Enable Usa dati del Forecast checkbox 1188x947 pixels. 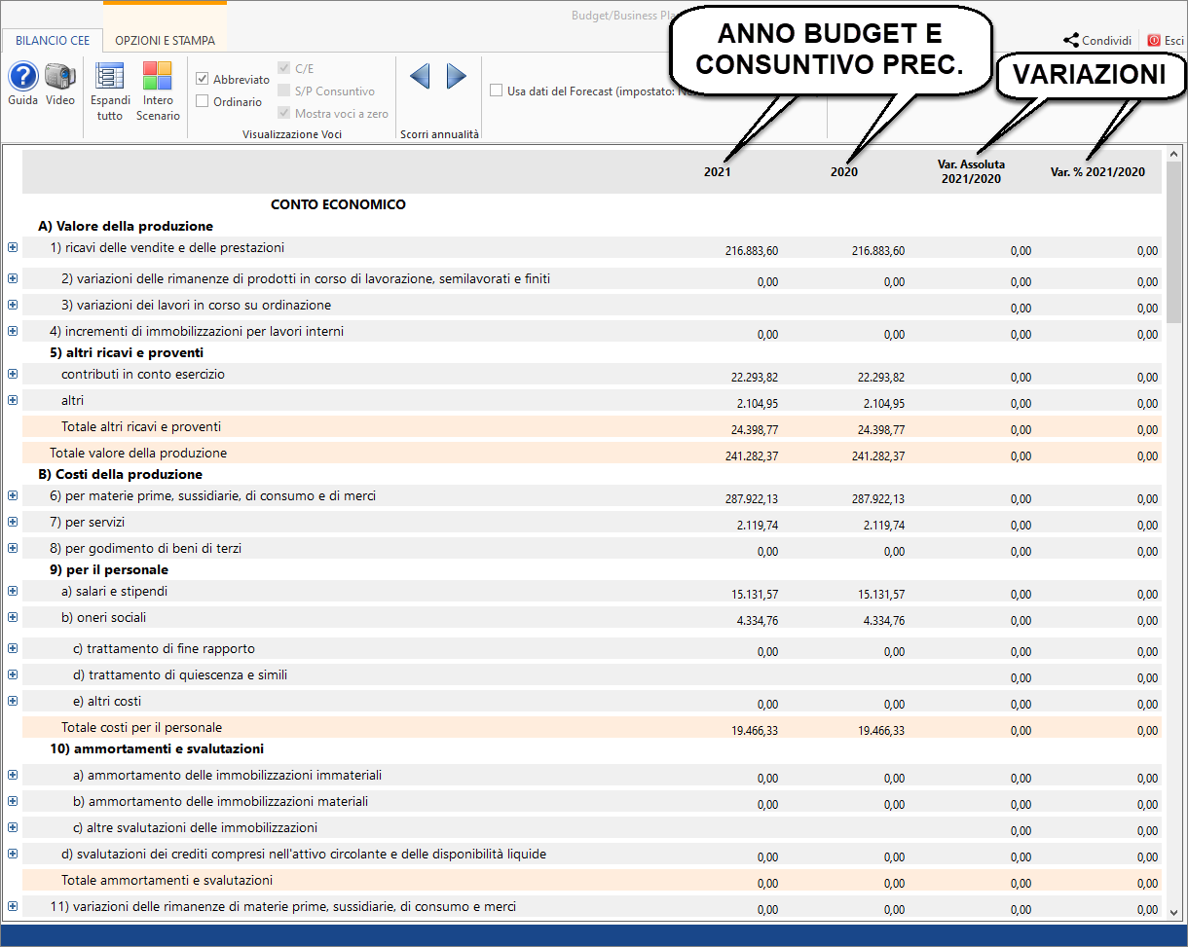497,91
